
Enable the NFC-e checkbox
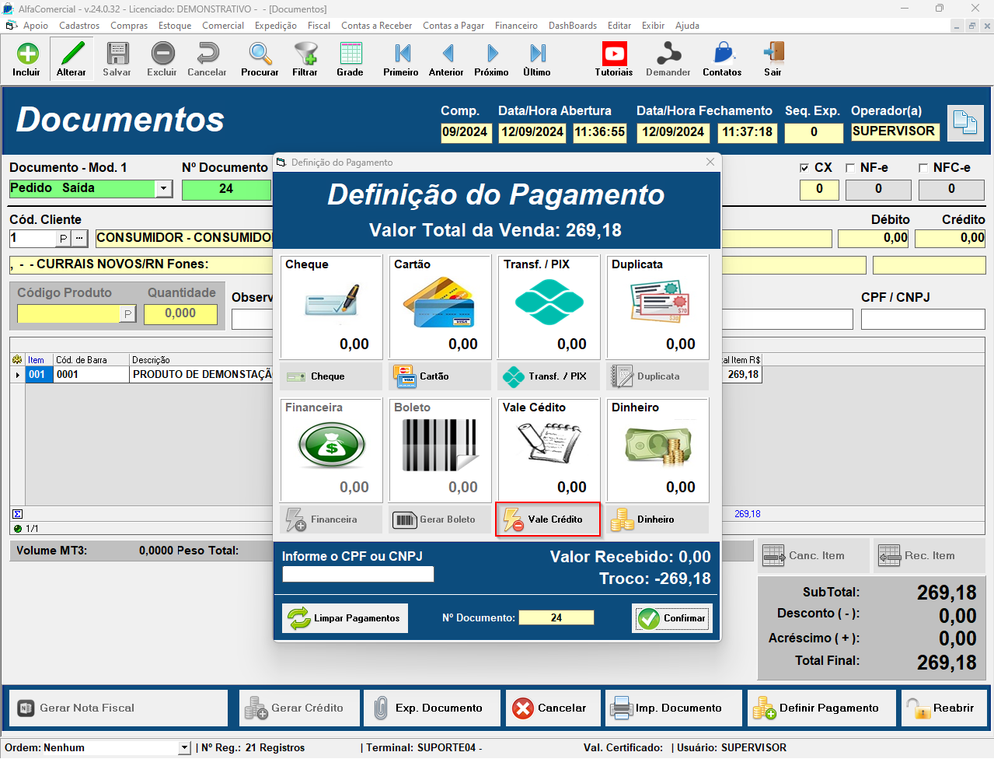pos(923,168)
